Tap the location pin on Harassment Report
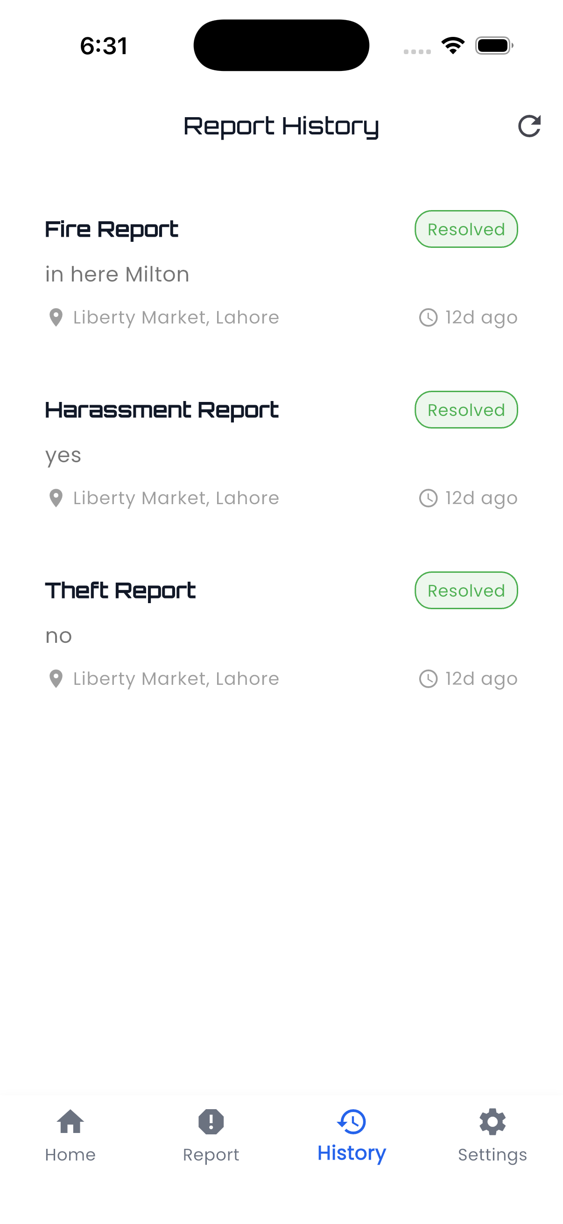 click(56, 498)
